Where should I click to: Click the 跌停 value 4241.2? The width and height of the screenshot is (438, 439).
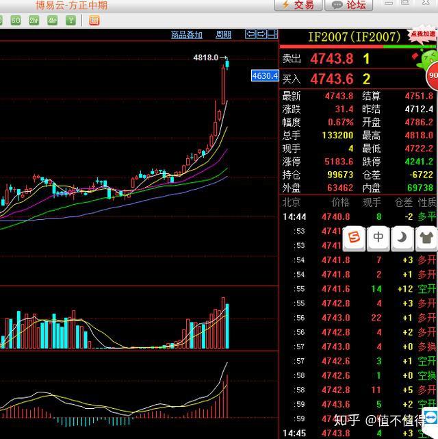[x=419, y=162]
